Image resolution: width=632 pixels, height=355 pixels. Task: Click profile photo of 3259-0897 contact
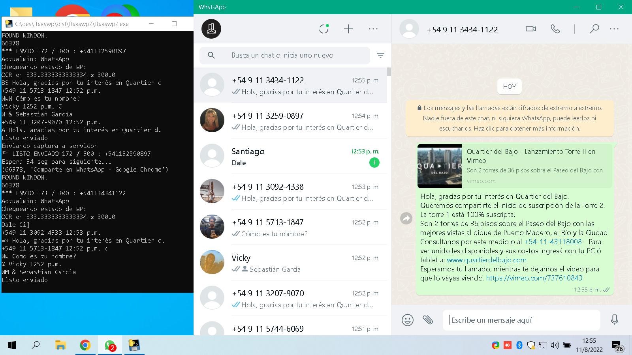(212, 120)
